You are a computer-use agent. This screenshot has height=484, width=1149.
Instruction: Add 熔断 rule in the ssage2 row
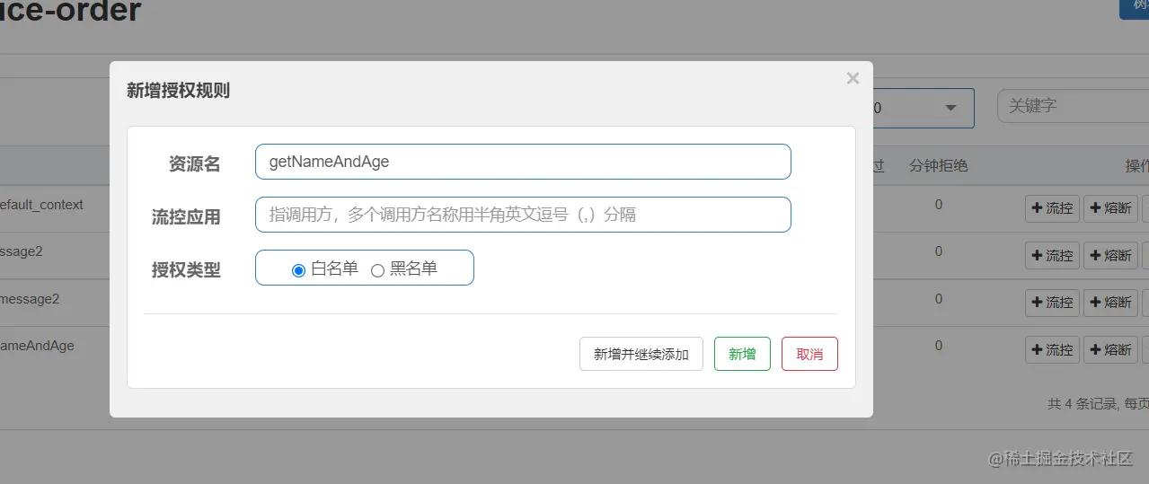point(1110,255)
